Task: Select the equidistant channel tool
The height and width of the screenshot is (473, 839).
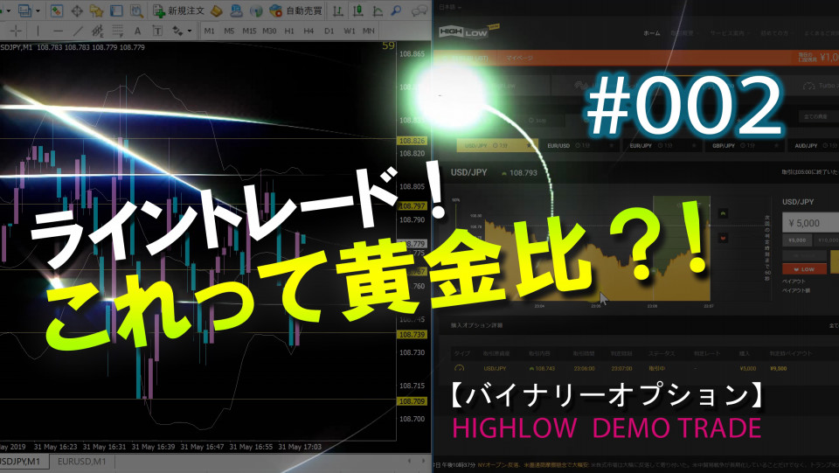Action: coord(97,31)
